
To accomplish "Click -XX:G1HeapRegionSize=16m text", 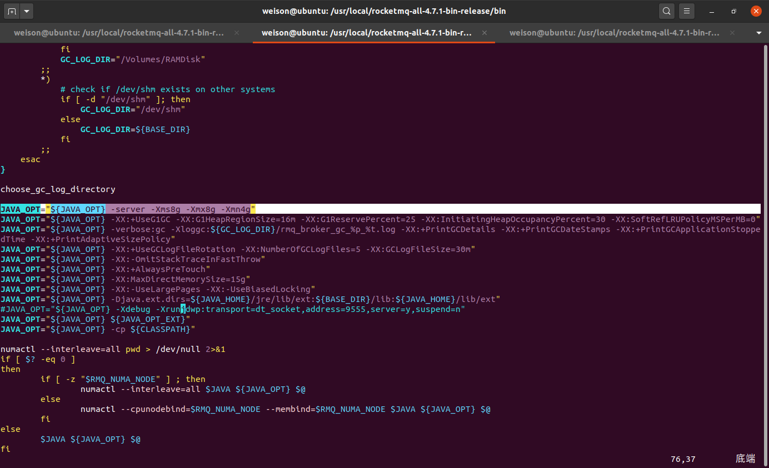I will tap(236, 219).
